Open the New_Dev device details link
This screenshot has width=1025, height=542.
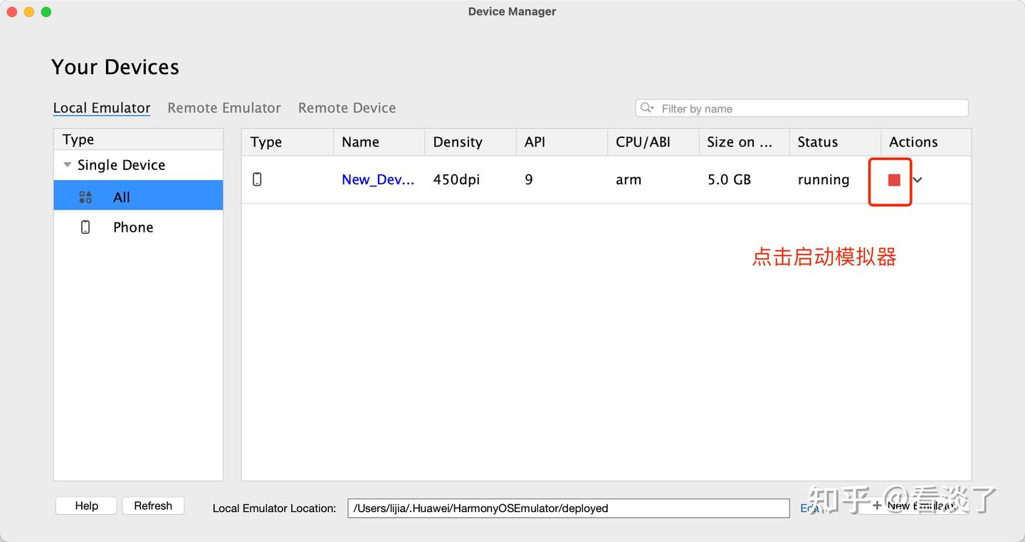click(377, 179)
